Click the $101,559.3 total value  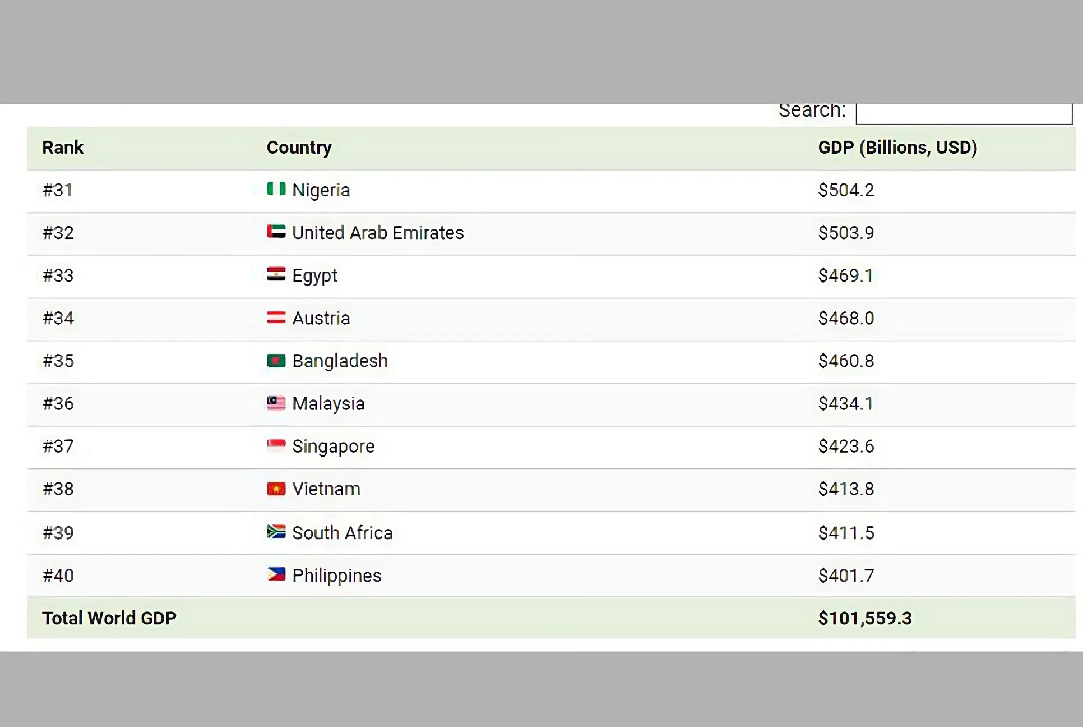click(x=864, y=618)
